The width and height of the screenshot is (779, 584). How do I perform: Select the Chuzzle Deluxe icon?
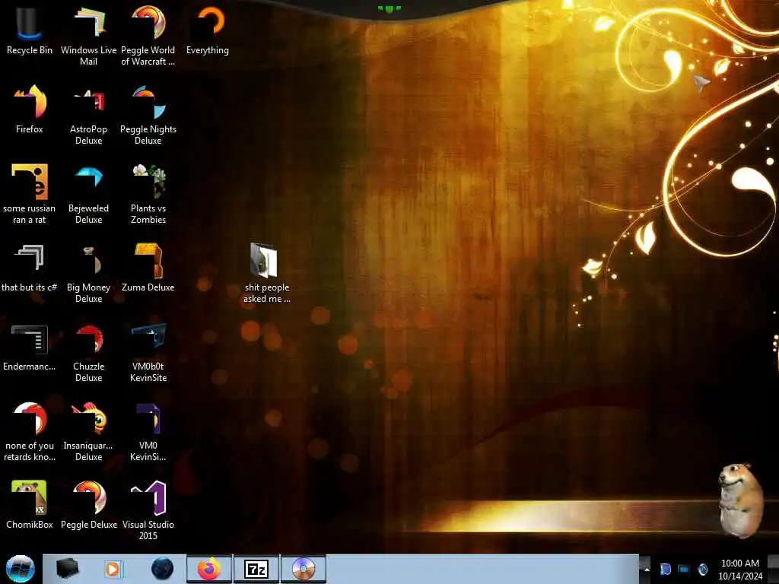click(x=88, y=353)
